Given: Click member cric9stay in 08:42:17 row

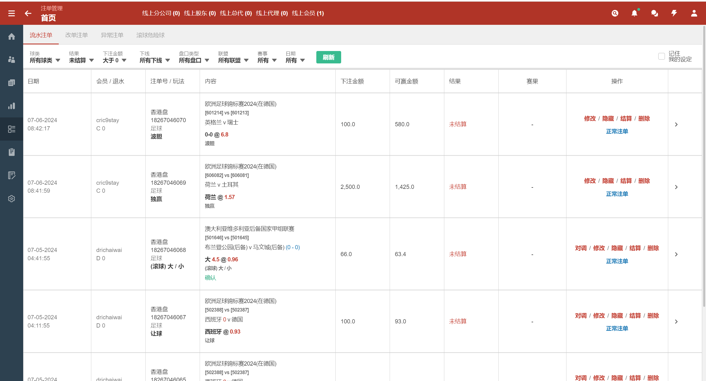Looking at the screenshot, I should click(x=108, y=120).
